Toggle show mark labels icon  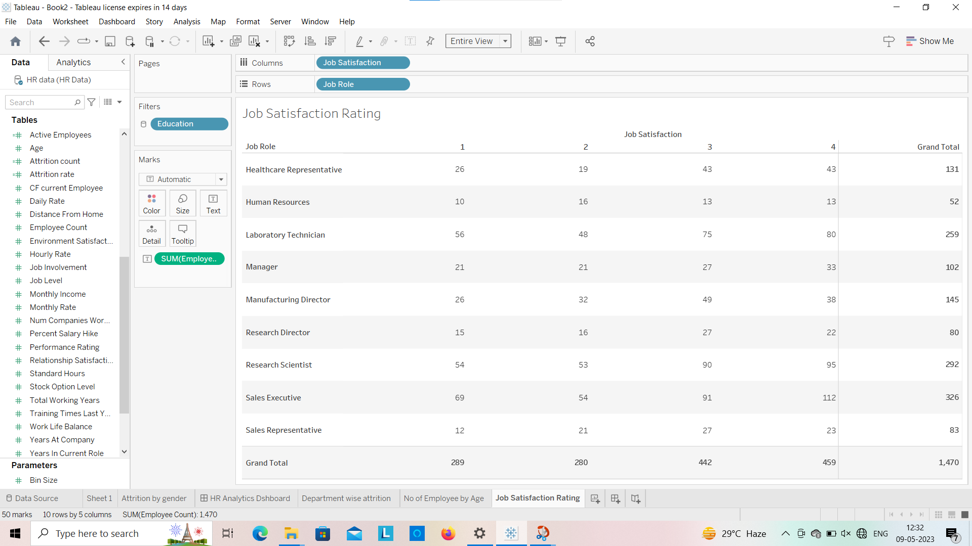point(411,41)
